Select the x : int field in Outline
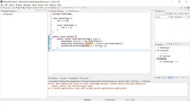Image resolution: width=190 pixels, height=107 pixels. pos(164,53)
